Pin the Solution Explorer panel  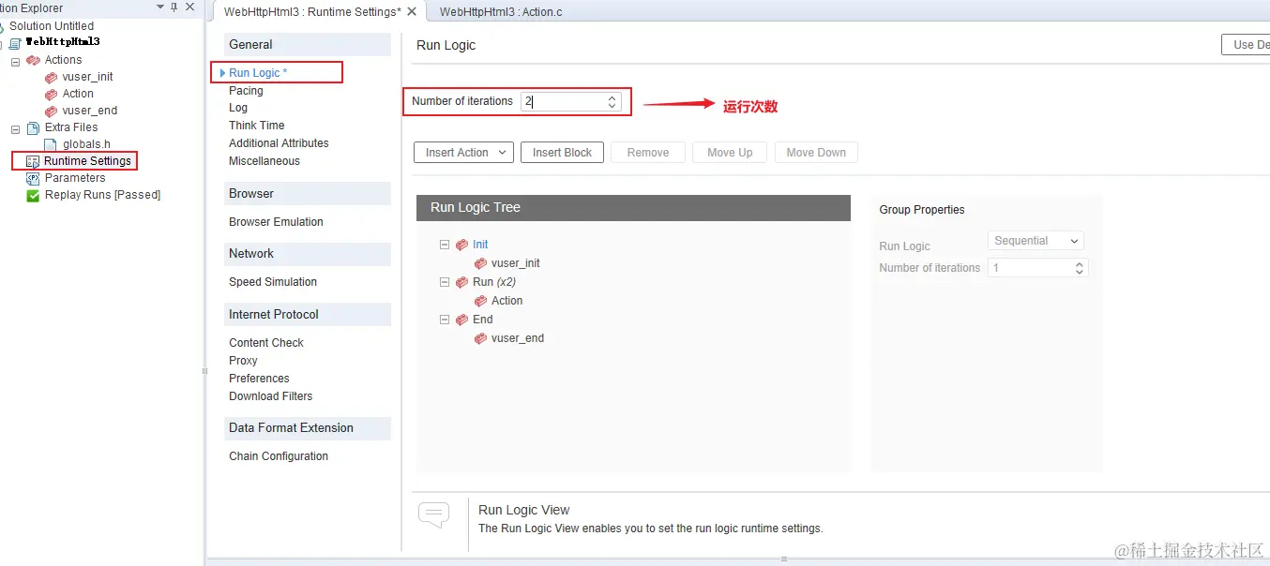(x=174, y=7)
